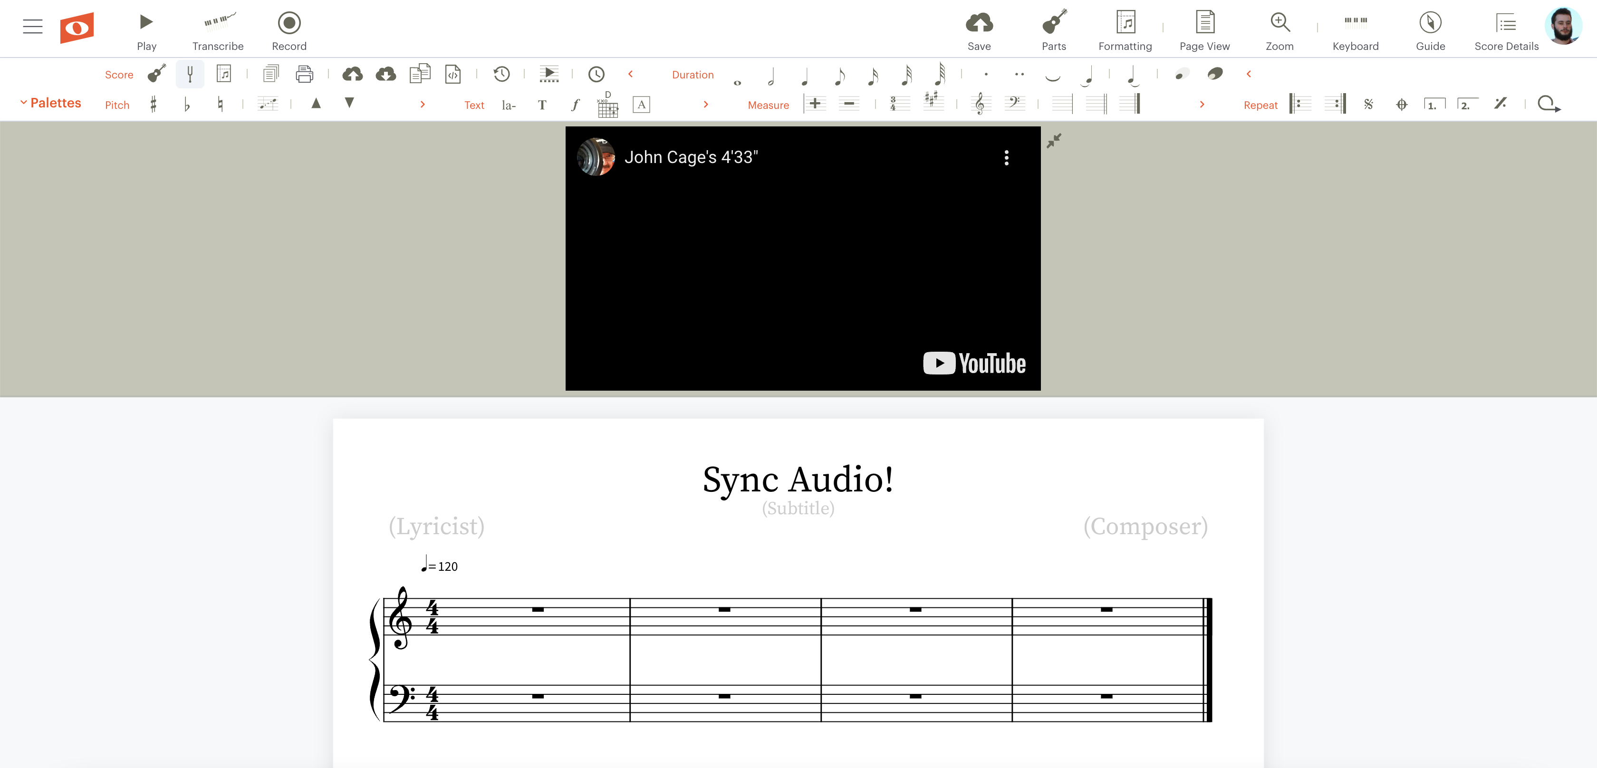The width and height of the screenshot is (1597, 768).
Task: Move pitch up with triangle
Action: click(316, 103)
